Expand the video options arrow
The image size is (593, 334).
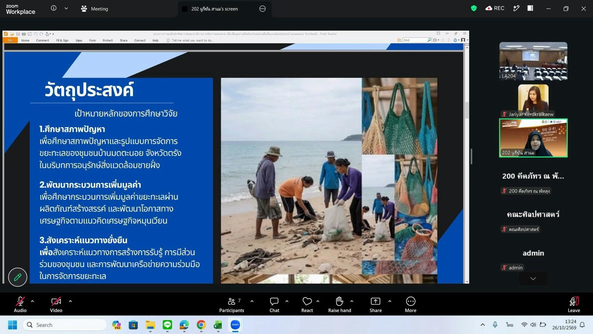pos(70,301)
